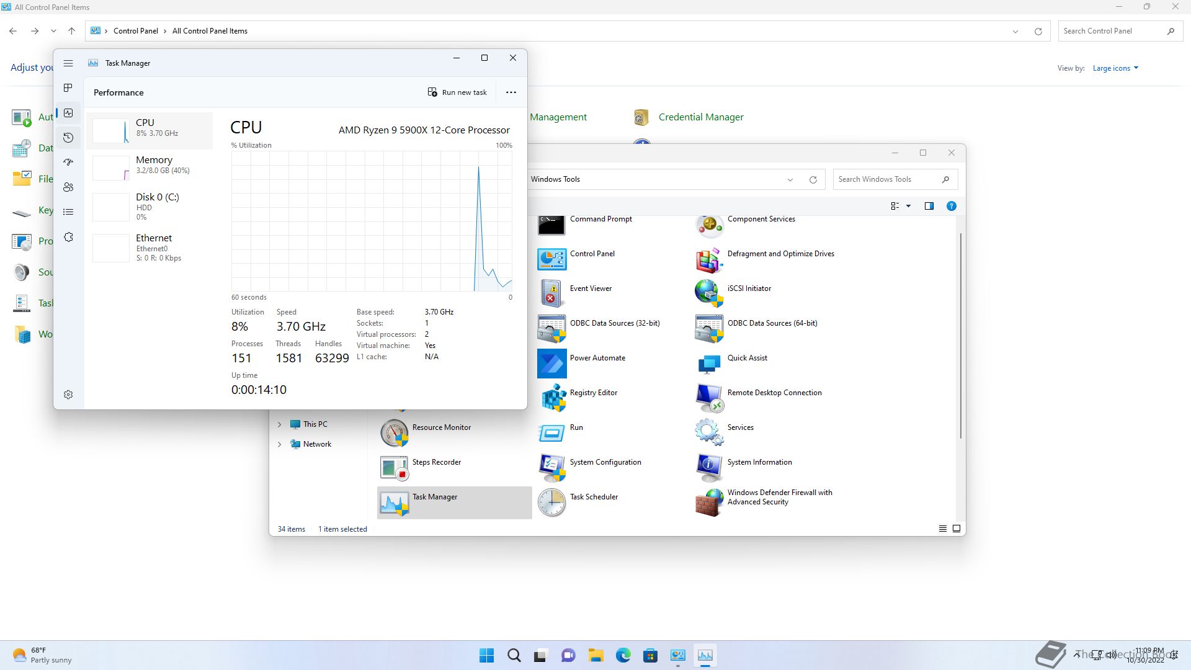
Task: Click Run new task button
Action: (x=457, y=92)
